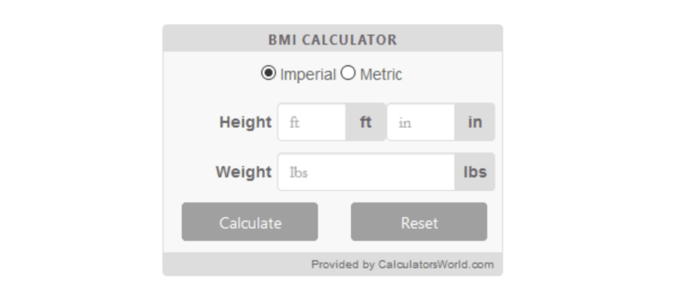
Task: Click the gray ft unit addon
Action: [365, 122]
